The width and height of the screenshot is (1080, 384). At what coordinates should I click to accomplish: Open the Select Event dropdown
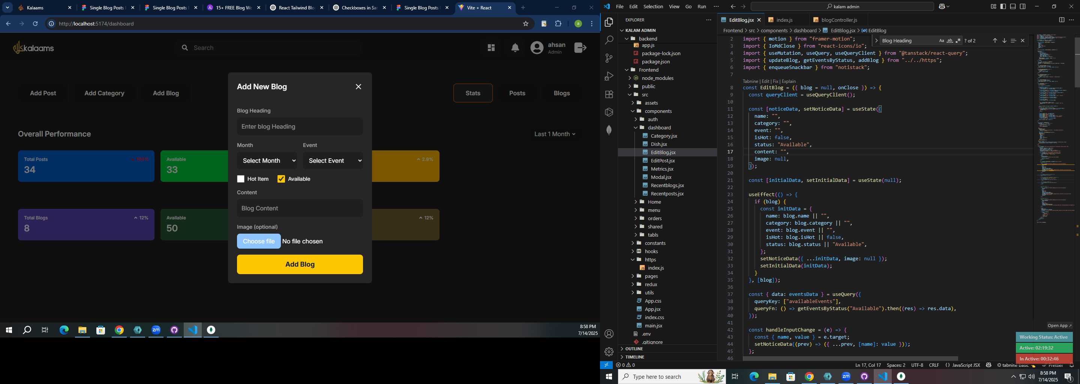click(333, 160)
